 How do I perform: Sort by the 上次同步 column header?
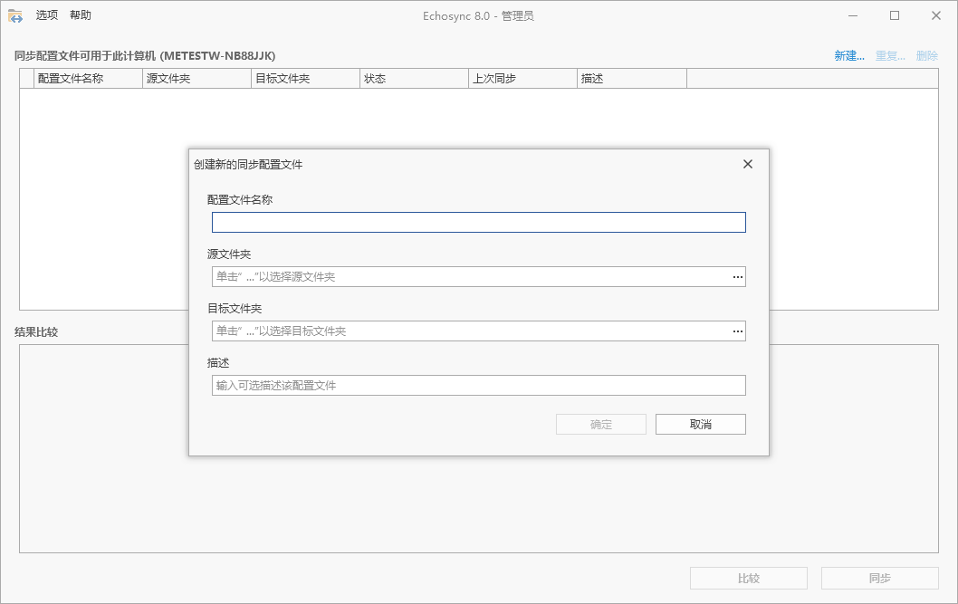[522, 78]
